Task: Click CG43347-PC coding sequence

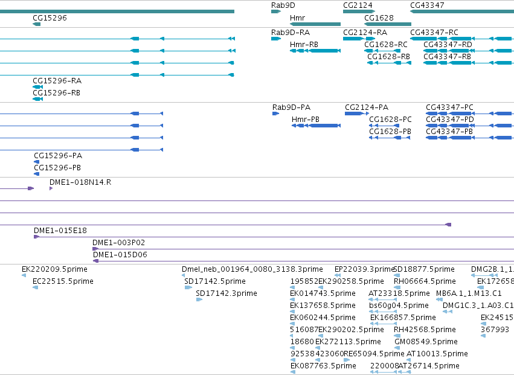Action: [470, 114]
